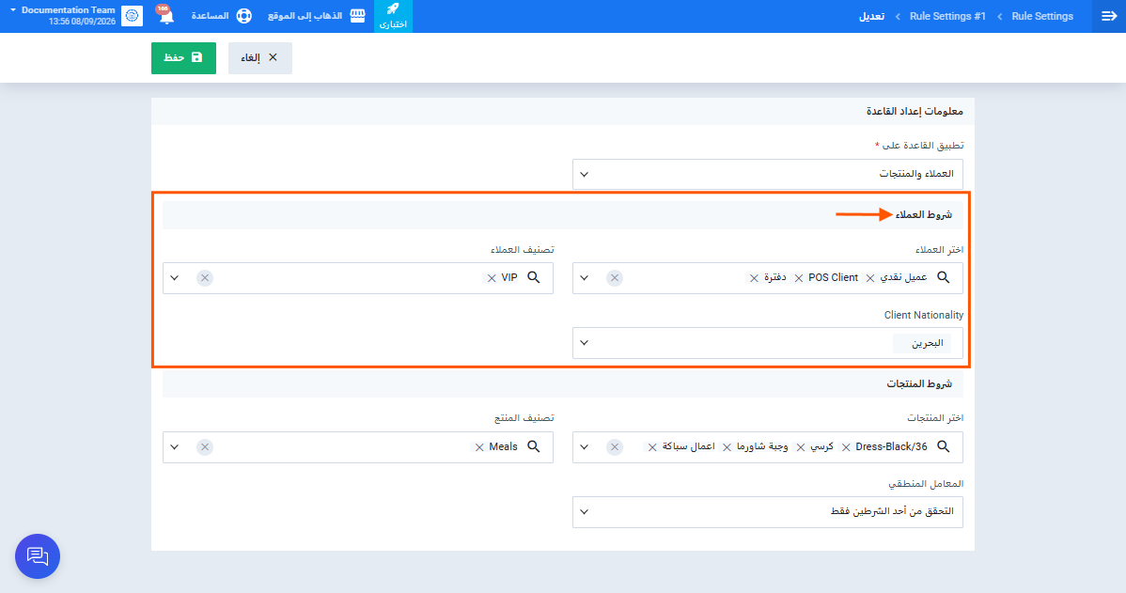Viewport: 1126px width, 593px height.
Task: Toggle the sidebar menu arrow icon
Action: 1109,16
